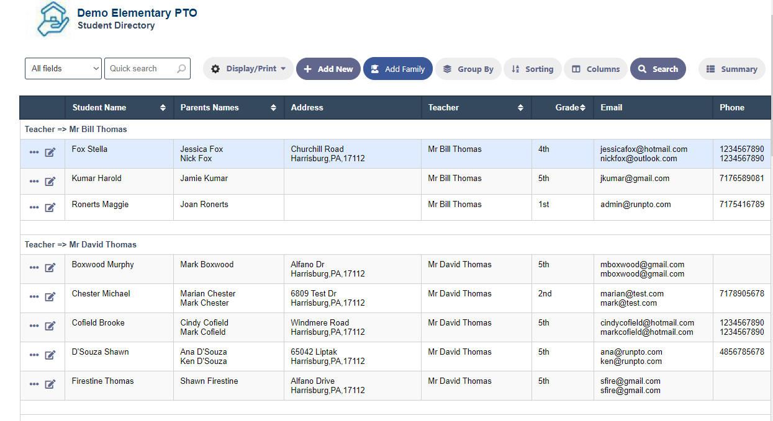Image resolution: width=773 pixels, height=421 pixels.
Task: Open the All fields dropdown
Action: [x=63, y=69]
